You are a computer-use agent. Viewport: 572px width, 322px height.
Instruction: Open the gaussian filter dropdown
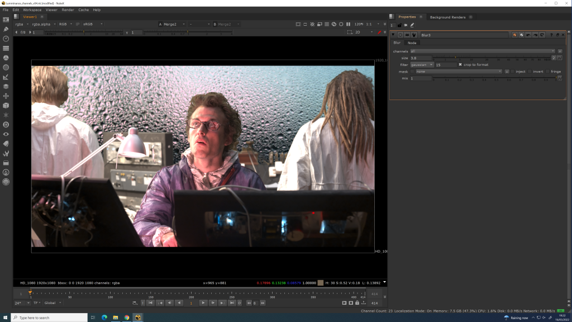[421, 65]
